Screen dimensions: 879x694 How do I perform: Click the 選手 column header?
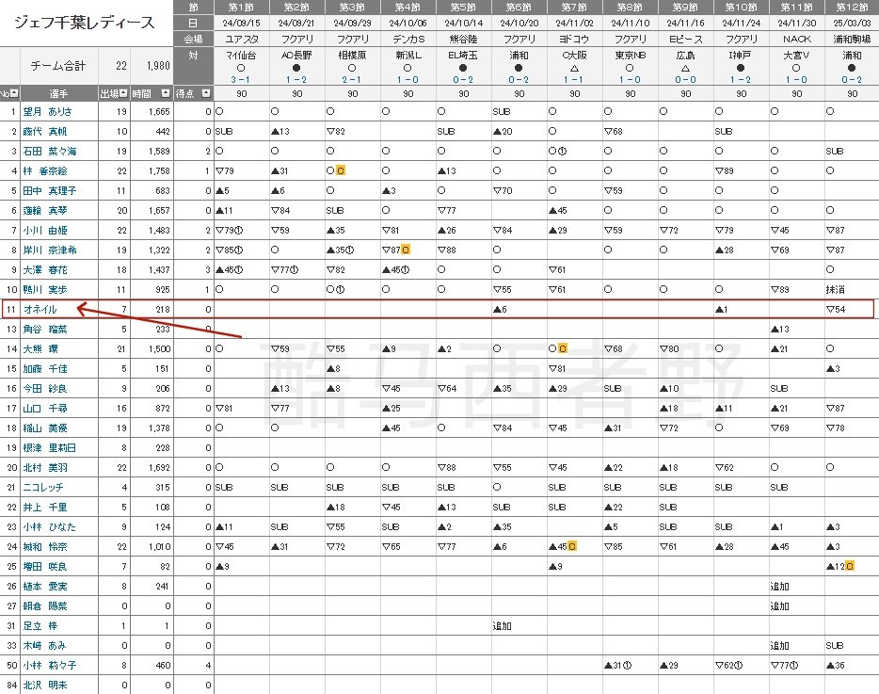click(59, 93)
